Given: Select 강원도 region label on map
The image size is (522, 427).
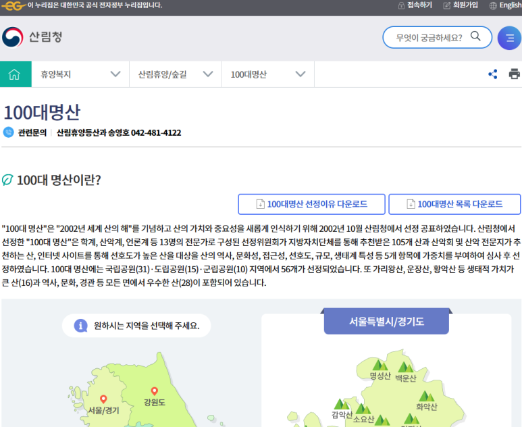Looking at the screenshot, I should (x=155, y=403).
